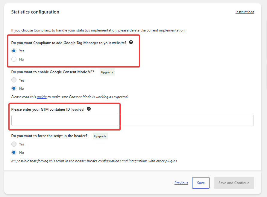Open the Consent Mode article link
The height and width of the screenshot is (197, 267).
pyautogui.click(x=42, y=97)
